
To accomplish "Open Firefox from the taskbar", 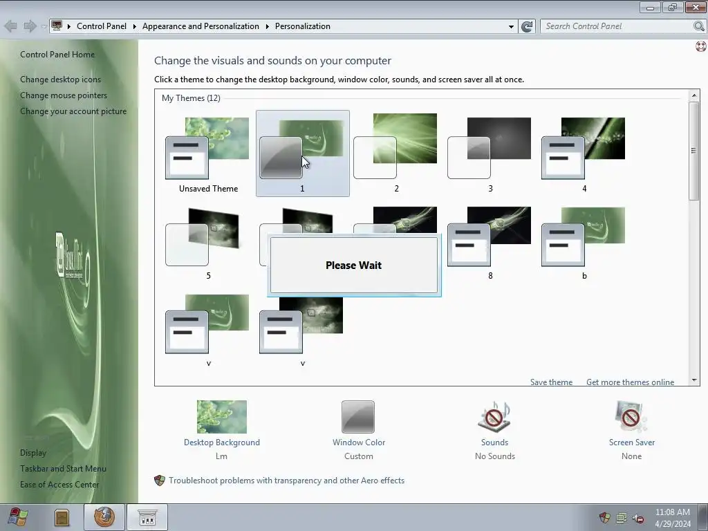I will [104, 517].
